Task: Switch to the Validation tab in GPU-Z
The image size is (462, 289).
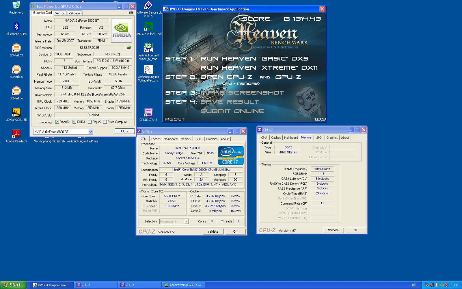Action: (75, 13)
